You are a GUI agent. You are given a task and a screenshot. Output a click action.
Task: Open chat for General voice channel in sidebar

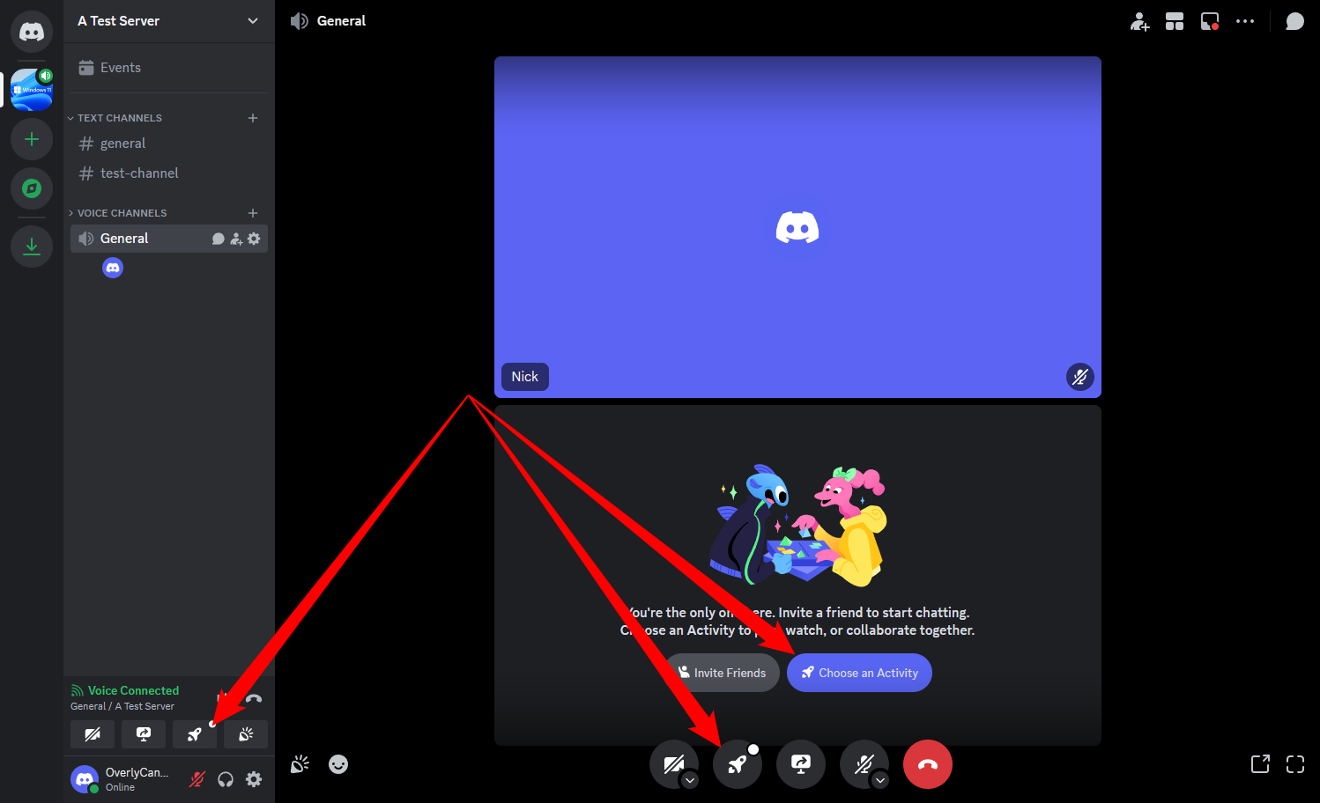click(219, 239)
